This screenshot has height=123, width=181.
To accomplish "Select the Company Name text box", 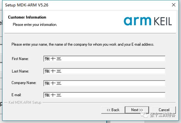I will [x=104, y=83].
